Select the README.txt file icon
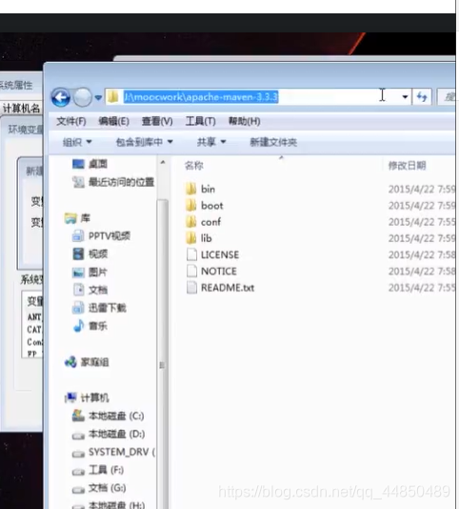The height and width of the screenshot is (509, 459). (x=191, y=287)
